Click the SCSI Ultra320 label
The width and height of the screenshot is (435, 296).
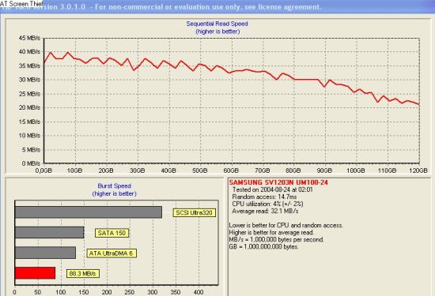[x=195, y=212]
